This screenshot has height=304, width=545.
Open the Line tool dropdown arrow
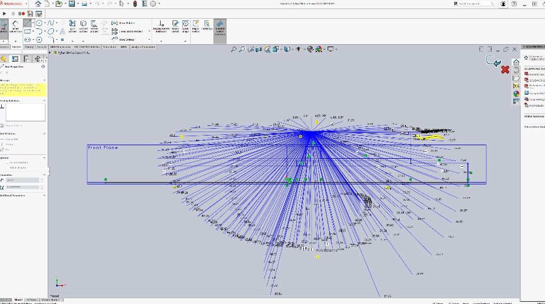[33, 23]
